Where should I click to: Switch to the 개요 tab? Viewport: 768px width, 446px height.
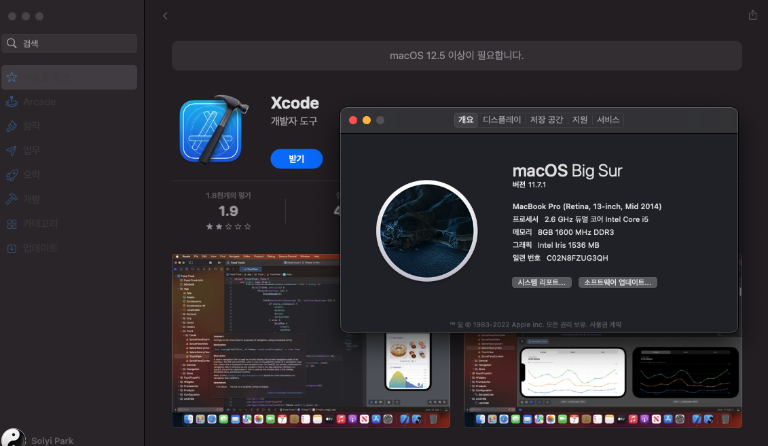(x=466, y=120)
